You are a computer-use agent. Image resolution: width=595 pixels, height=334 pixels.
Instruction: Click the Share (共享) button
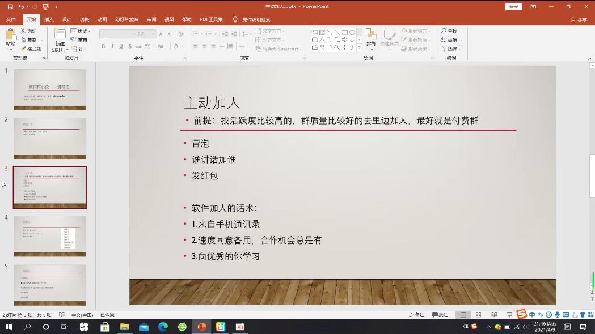click(579, 20)
